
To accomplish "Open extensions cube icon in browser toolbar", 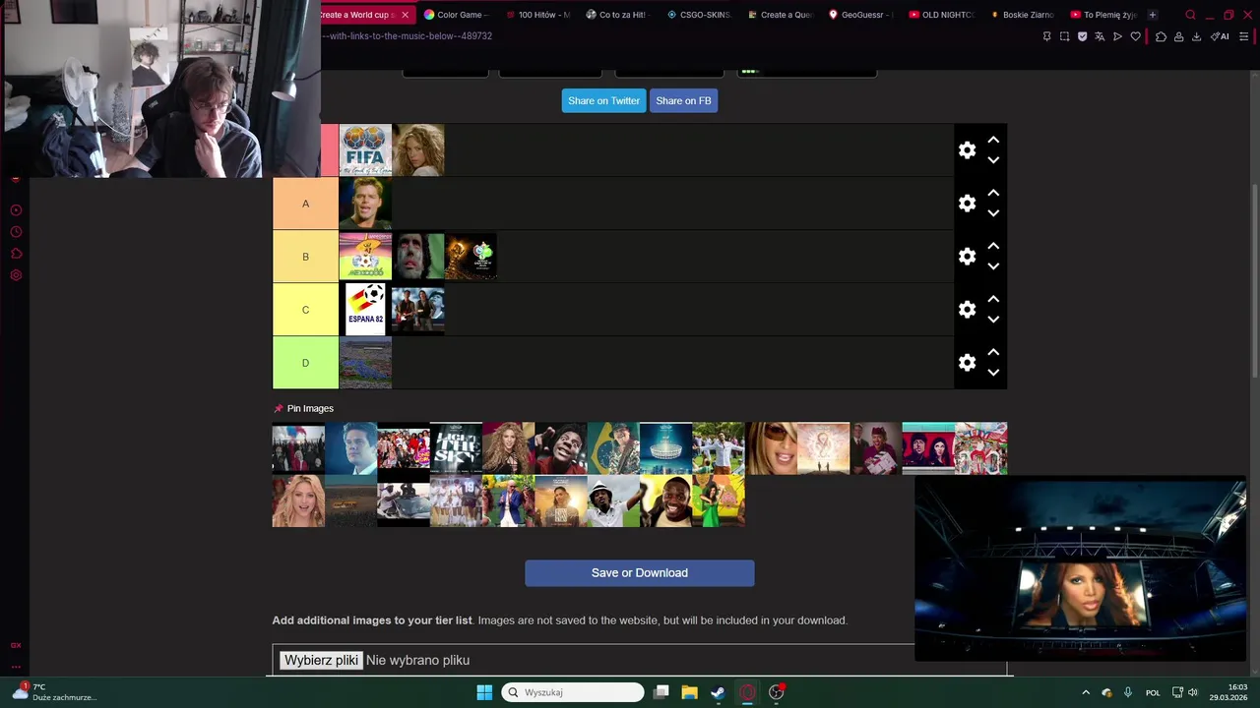I will click(x=1161, y=36).
